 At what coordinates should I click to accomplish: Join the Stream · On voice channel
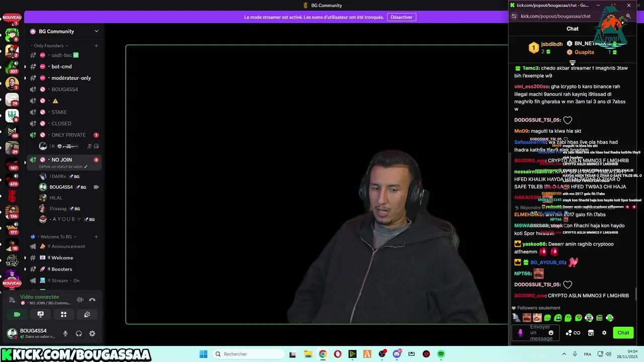[64, 281]
